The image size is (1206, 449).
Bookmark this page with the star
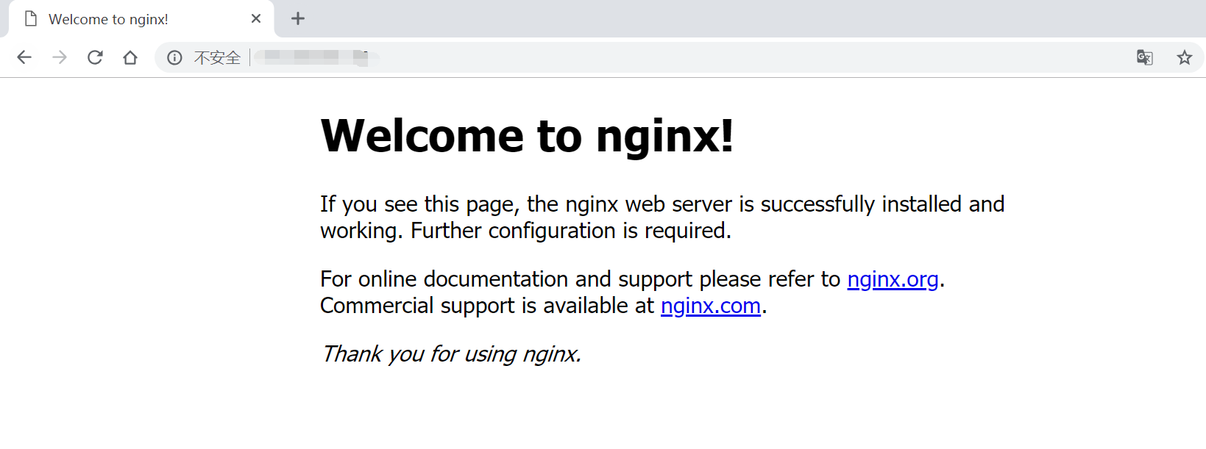pyautogui.click(x=1184, y=57)
